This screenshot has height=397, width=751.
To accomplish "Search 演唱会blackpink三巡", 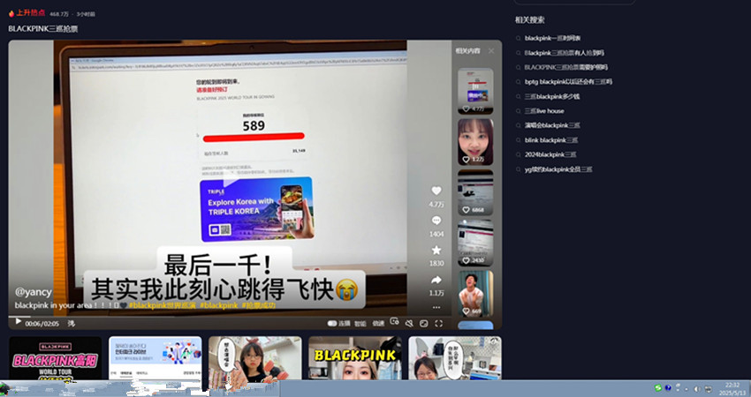I will coord(552,125).
